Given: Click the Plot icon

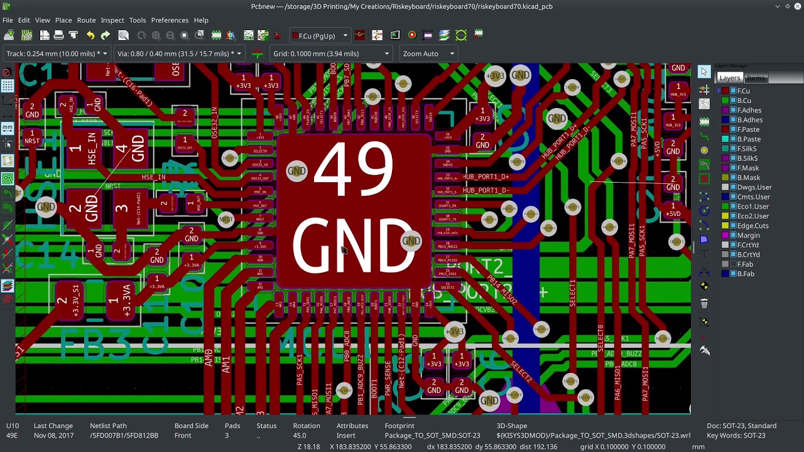Looking at the screenshot, I should [73, 35].
